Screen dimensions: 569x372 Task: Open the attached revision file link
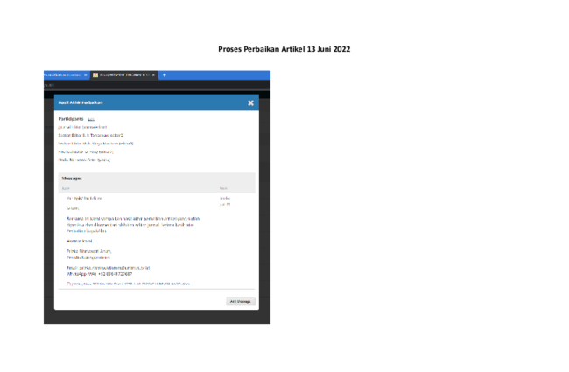tap(130, 284)
